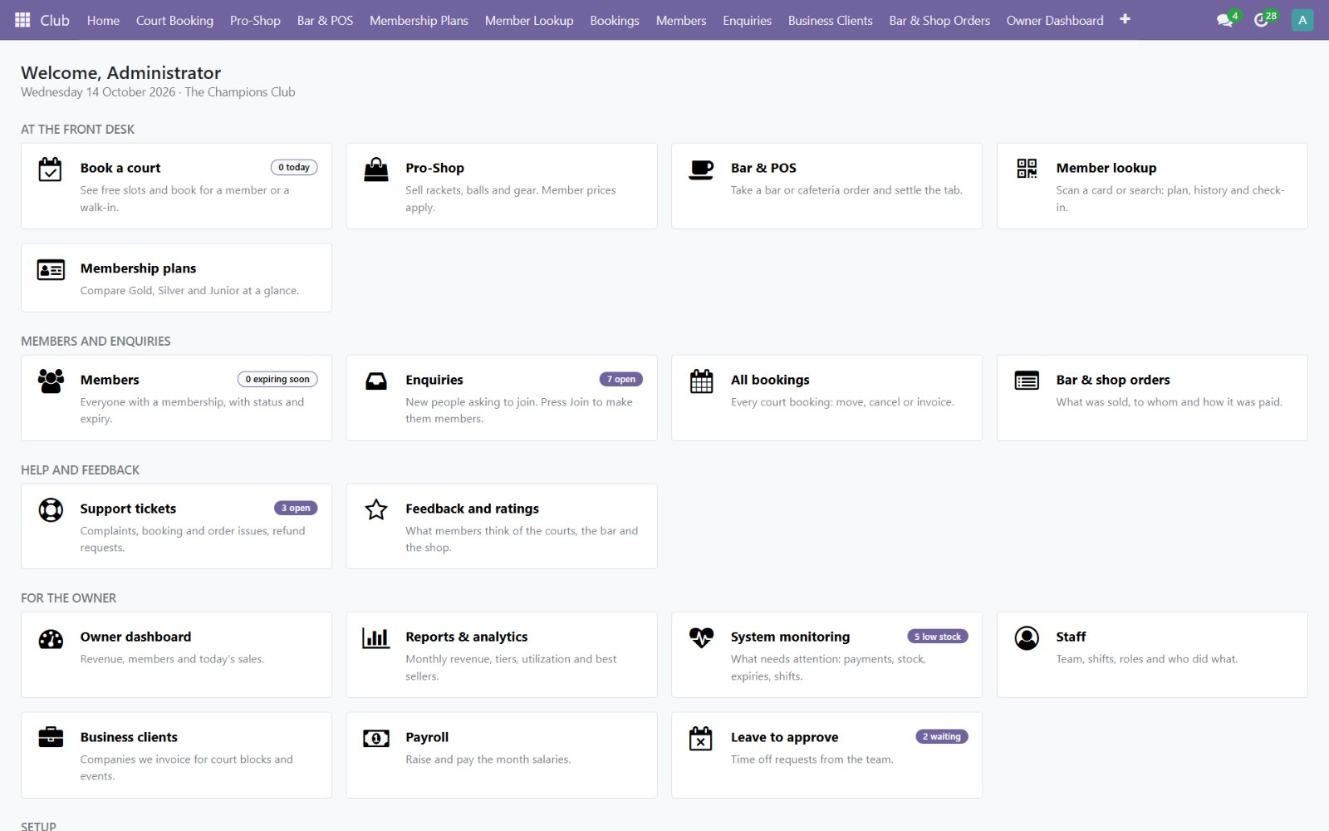This screenshot has height=831, width=1329.
Task: Click the plus icon after Owner Dashboard
Action: (x=1125, y=19)
